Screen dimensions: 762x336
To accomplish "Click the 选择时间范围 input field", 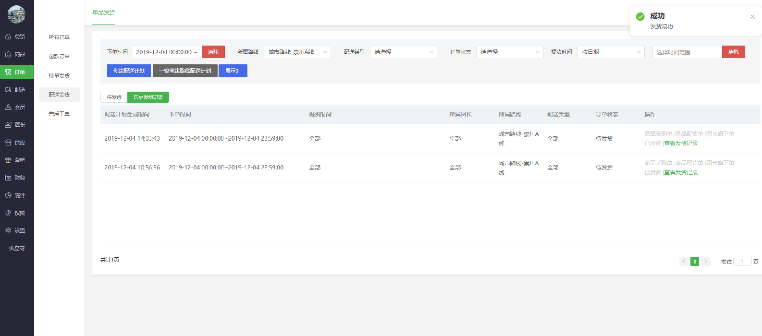I will [x=687, y=52].
